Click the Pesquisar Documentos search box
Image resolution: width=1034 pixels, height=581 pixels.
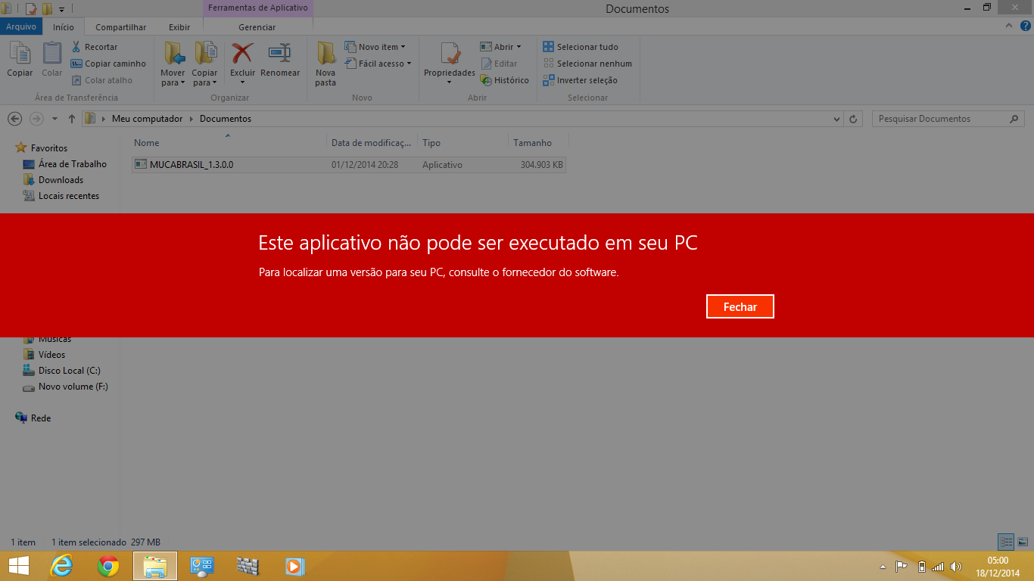pyautogui.click(x=939, y=119)
